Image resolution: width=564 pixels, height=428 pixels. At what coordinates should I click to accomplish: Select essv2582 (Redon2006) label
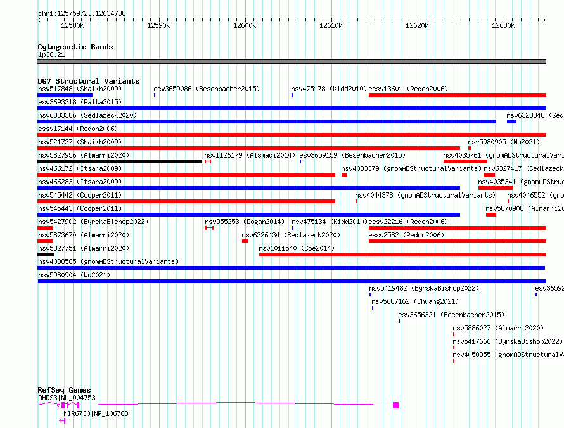pos(406,235)
